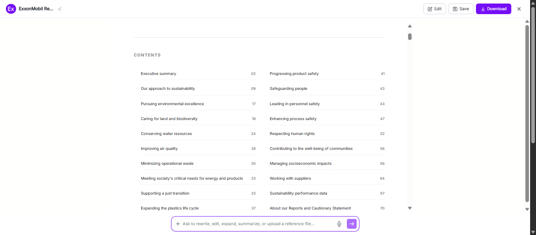536x235 pixels.
Task: Click the purple Download button
Action: pos(493,9)
